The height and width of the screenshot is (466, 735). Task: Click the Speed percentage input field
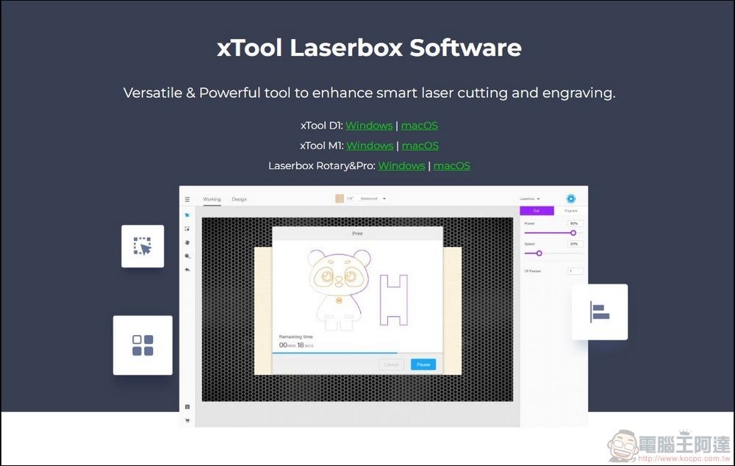click(576, 244)
